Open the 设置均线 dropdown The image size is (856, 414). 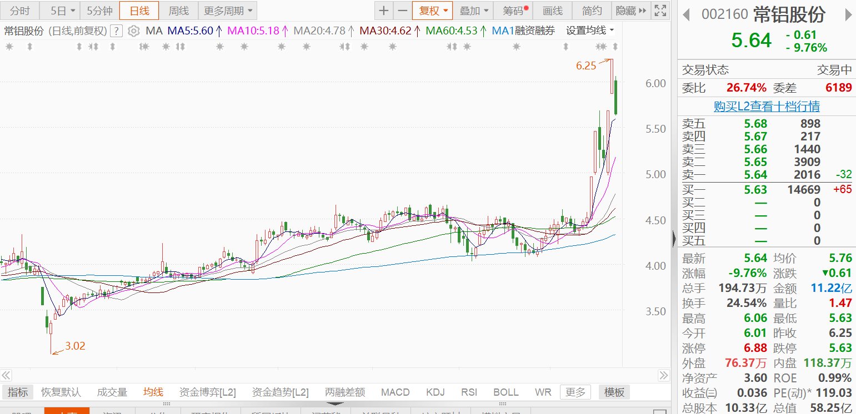tap(590, 31)
